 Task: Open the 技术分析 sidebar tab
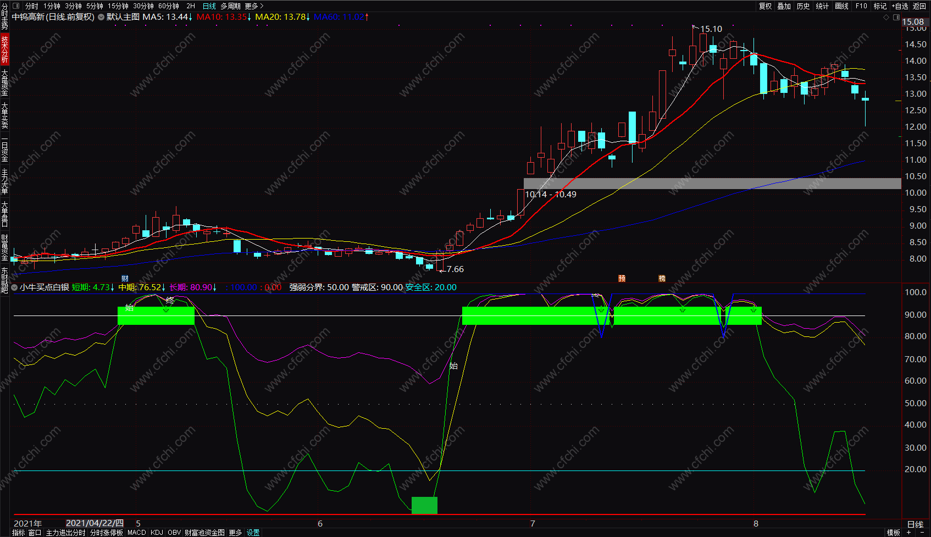point(4,49)
